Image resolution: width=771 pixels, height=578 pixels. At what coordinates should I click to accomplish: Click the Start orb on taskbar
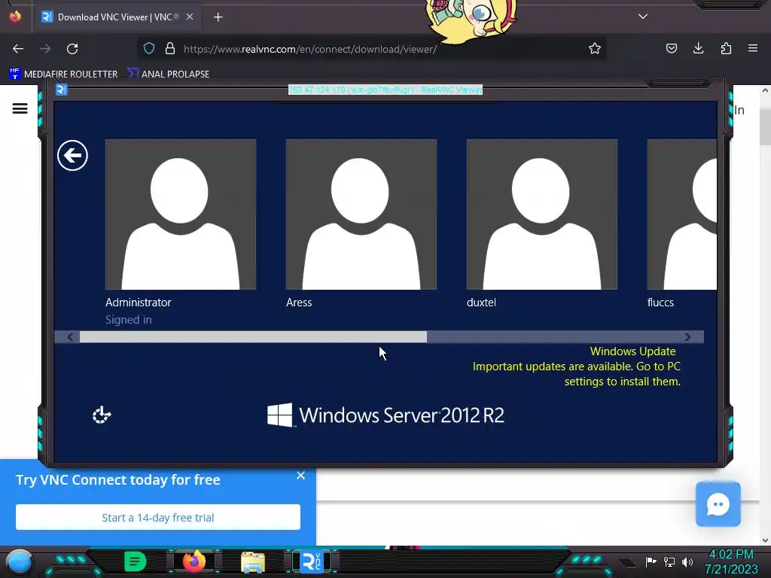pos(20,561)
